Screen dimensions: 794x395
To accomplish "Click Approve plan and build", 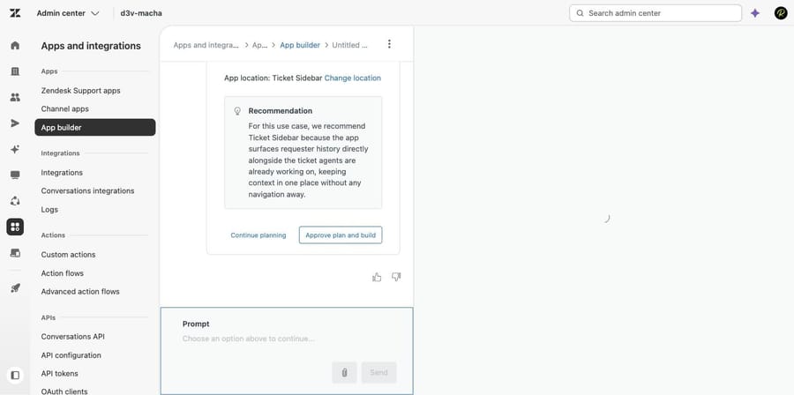I will [x=341, y=235].
